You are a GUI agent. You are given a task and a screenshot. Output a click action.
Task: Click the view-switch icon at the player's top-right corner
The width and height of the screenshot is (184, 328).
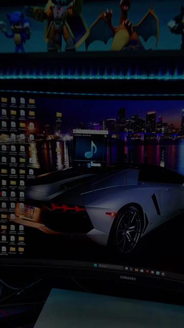pyautogui.click(x=106, y=136)
